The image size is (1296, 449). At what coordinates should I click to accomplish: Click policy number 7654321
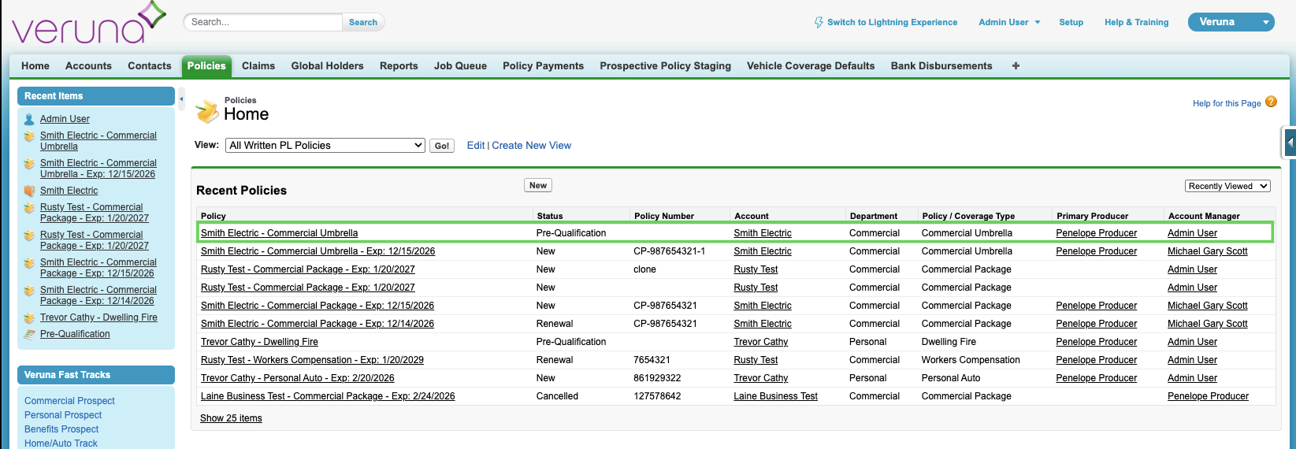pos(652,360)
